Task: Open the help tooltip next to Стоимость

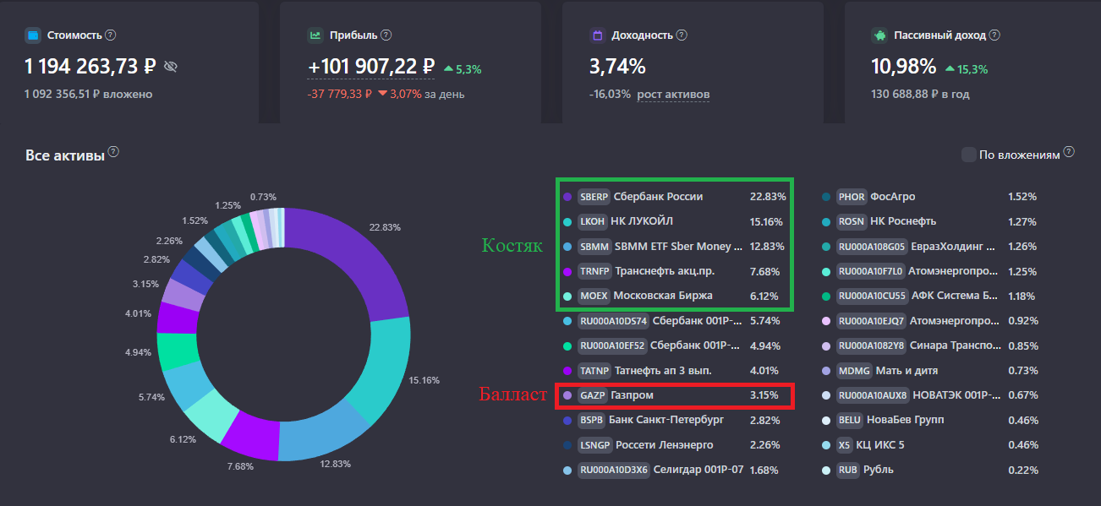Action: (111, 35)
